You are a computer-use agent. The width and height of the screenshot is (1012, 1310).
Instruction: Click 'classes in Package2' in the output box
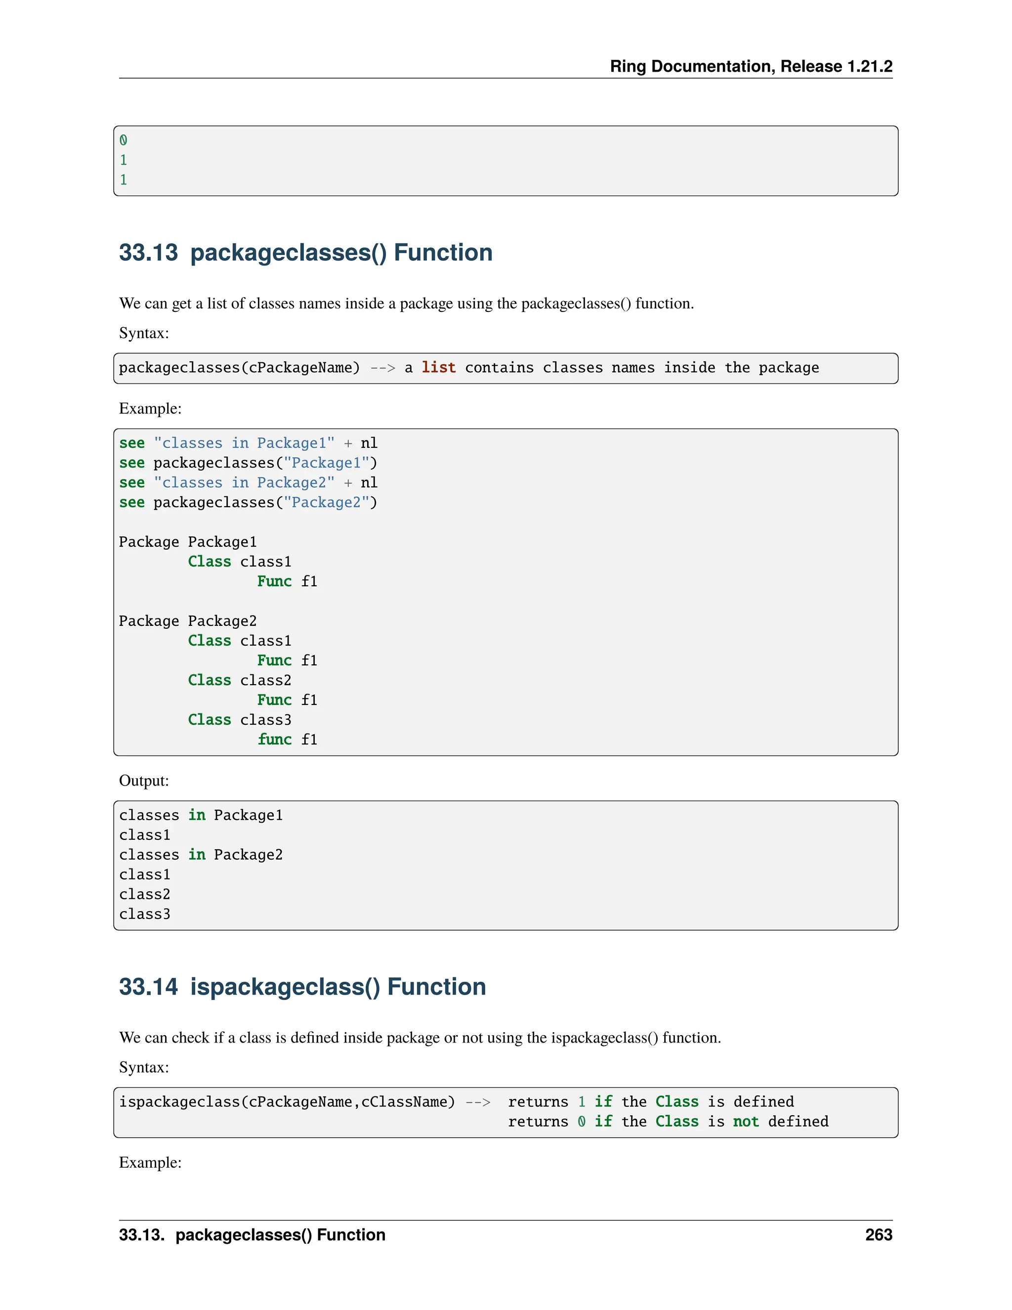pos(200,855)
